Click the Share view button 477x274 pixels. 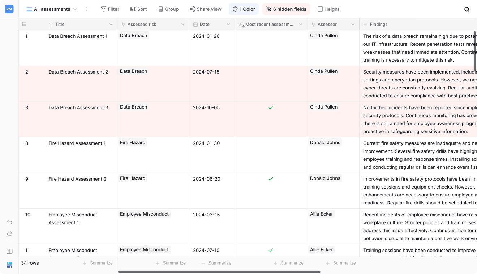pyautogui.click(x=205, y=9)
